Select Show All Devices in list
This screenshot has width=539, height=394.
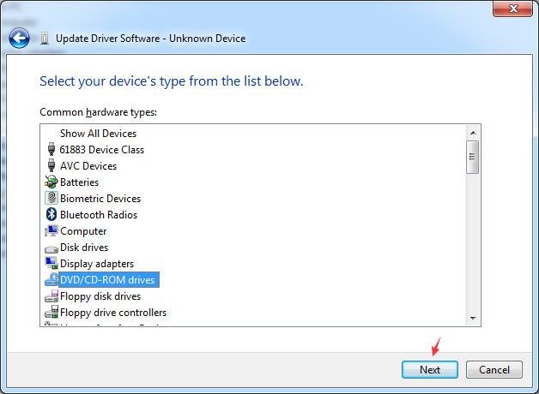click(98, 134)
